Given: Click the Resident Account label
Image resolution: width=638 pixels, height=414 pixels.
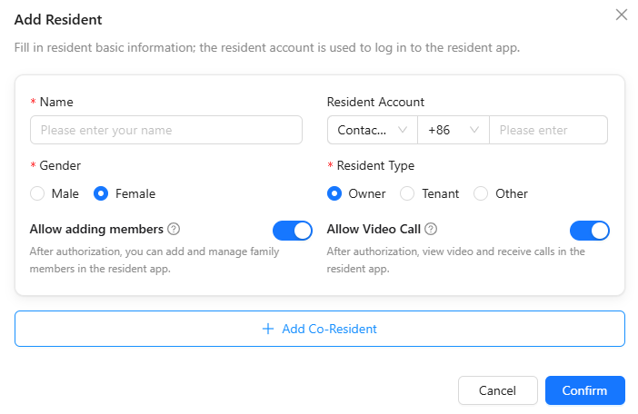Looking at the screenshot, I should tap(375, 102).
